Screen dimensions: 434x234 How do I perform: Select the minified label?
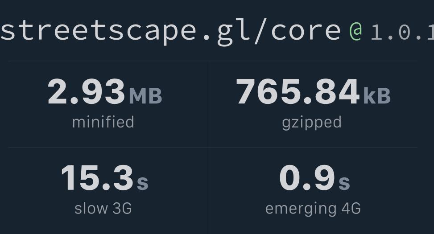click(103, 122)
